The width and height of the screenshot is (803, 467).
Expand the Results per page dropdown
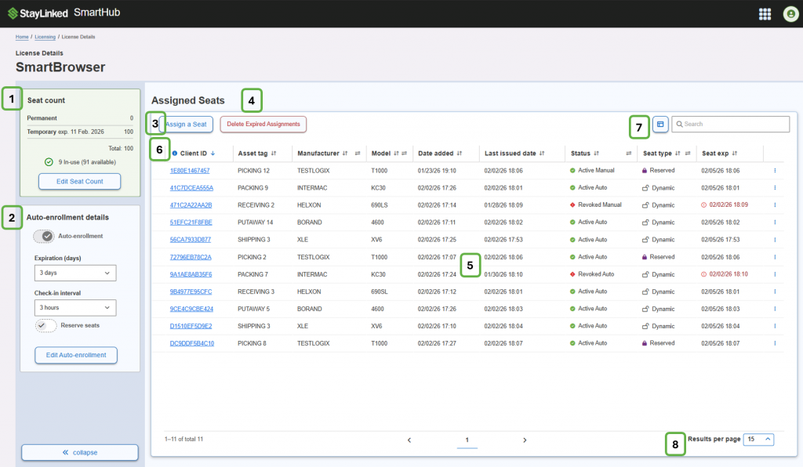pyautogui.click(x=759, y=440)
